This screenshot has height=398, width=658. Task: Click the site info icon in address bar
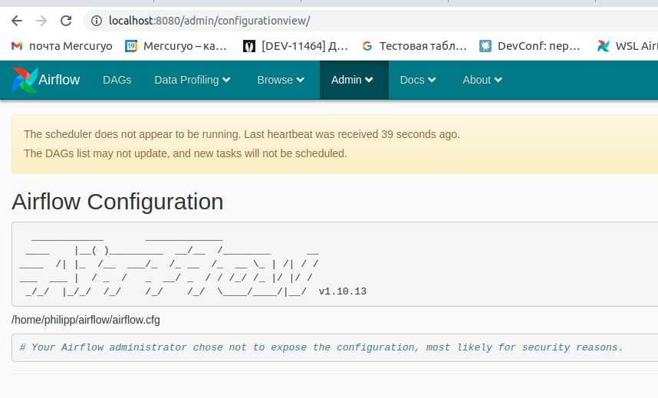tap(97, 21)
